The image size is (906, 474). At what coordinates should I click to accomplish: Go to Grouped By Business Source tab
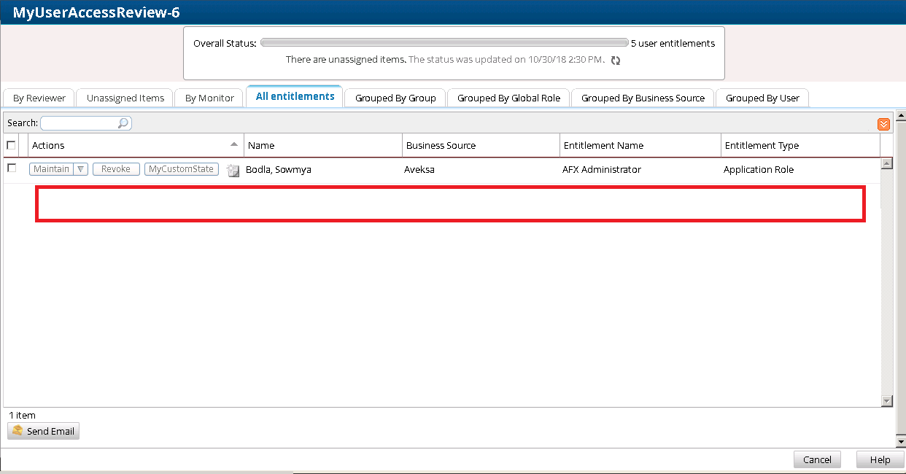[x=643, y=98]
